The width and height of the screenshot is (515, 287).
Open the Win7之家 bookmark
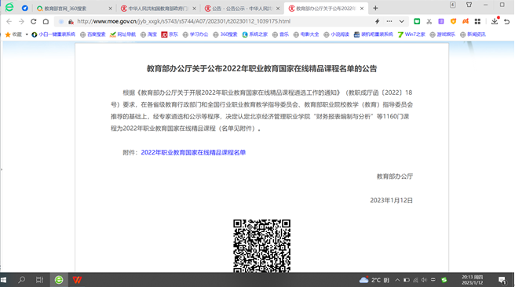[x=411, y=35]
